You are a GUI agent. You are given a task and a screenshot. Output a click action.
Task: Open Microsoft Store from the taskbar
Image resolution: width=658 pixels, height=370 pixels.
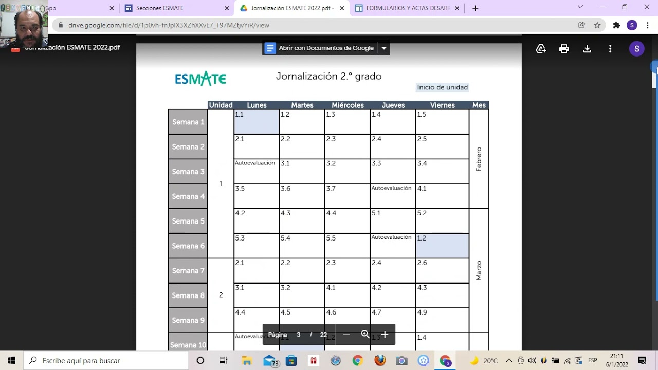coord(291,361)
